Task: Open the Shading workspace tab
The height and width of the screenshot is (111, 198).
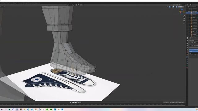Action: [x=15, y=3]
